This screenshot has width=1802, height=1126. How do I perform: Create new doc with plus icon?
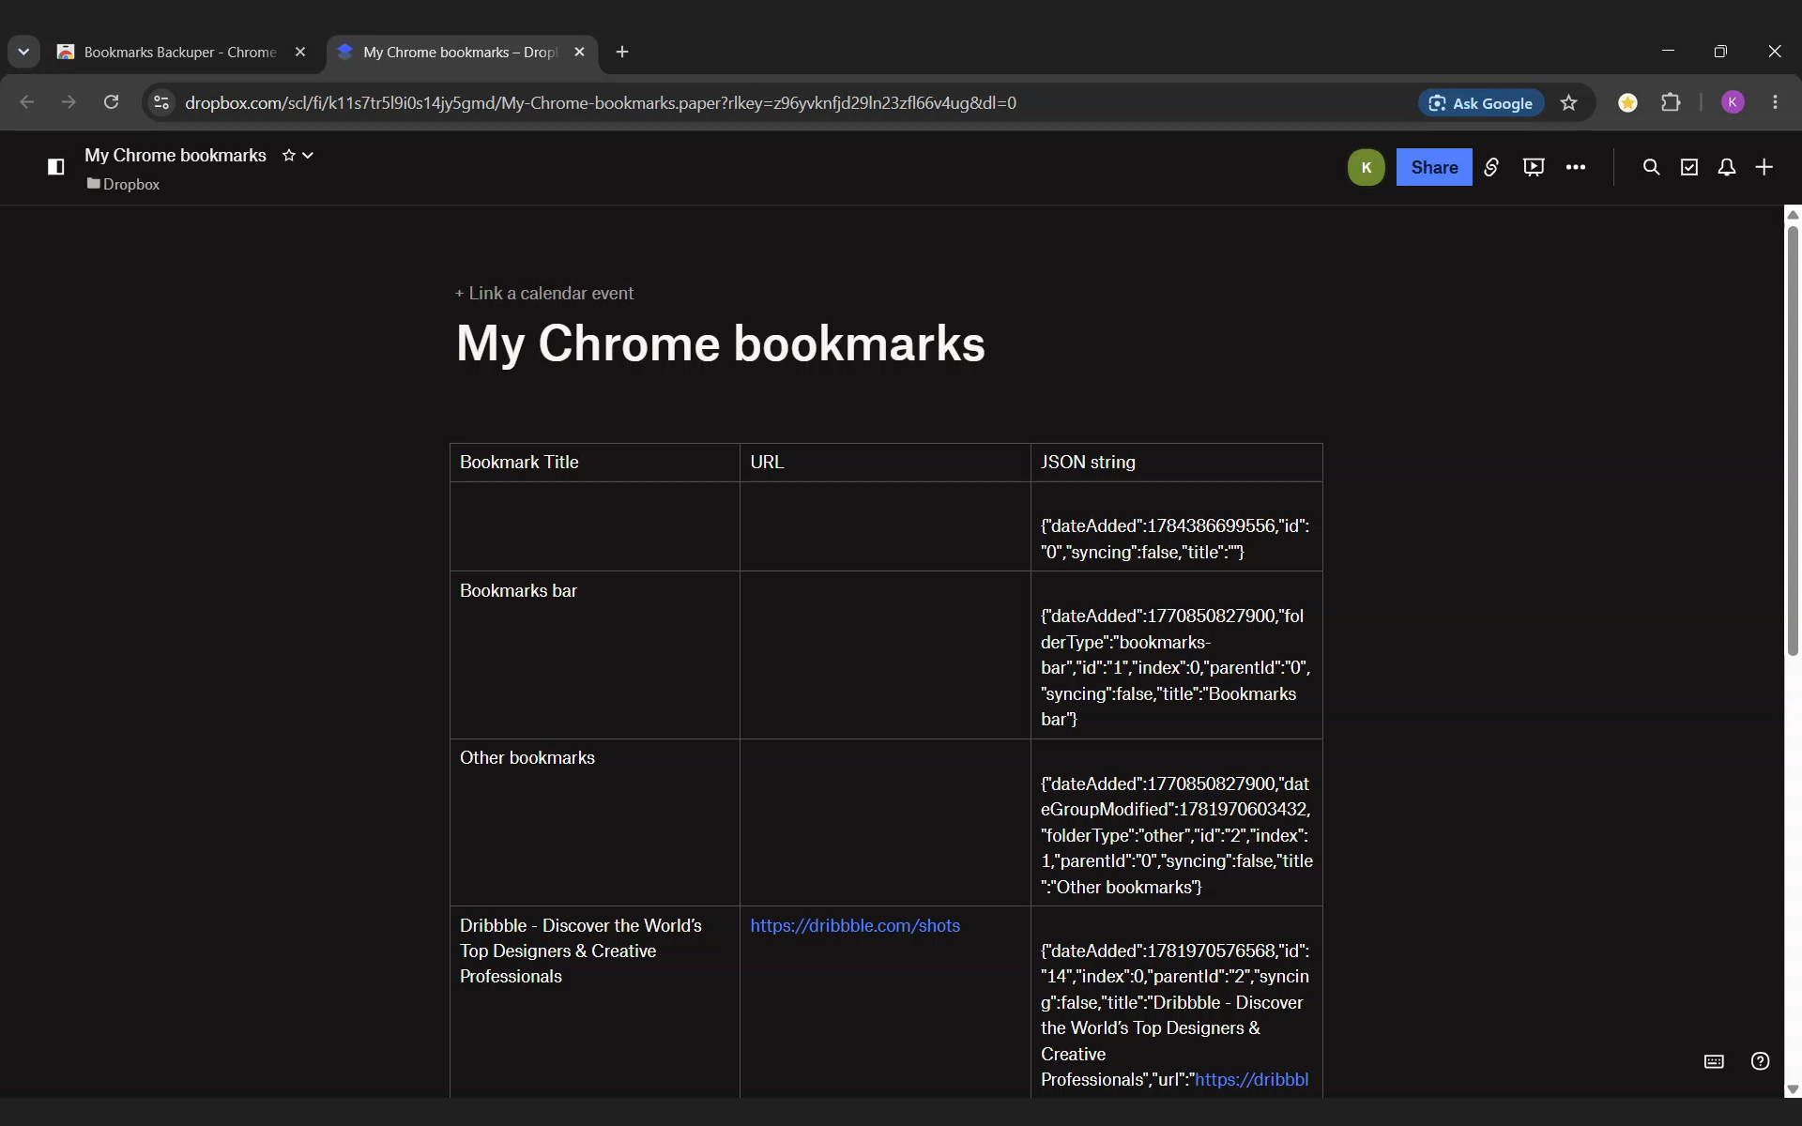tap(1764, 167)
